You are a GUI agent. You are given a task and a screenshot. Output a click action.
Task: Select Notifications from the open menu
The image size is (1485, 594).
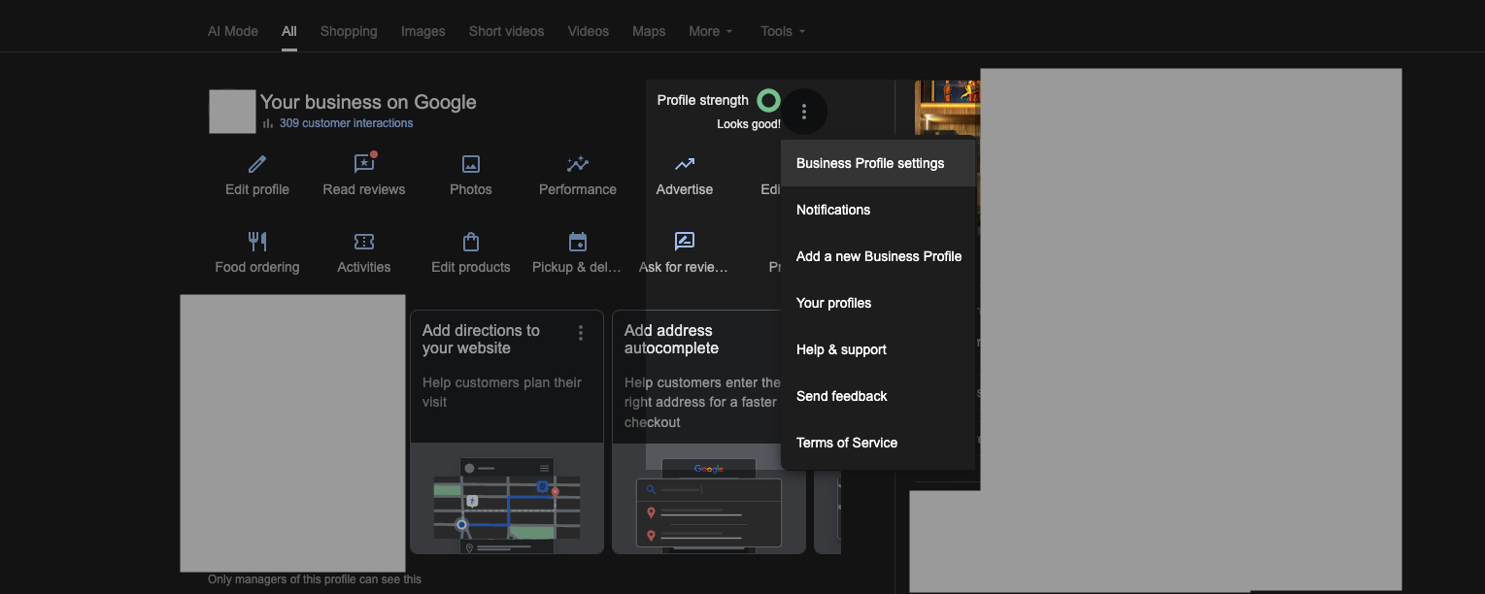(x=833, y=210)
